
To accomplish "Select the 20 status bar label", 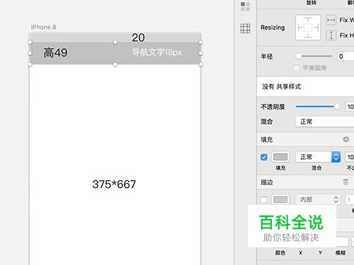I will (138, 37).
